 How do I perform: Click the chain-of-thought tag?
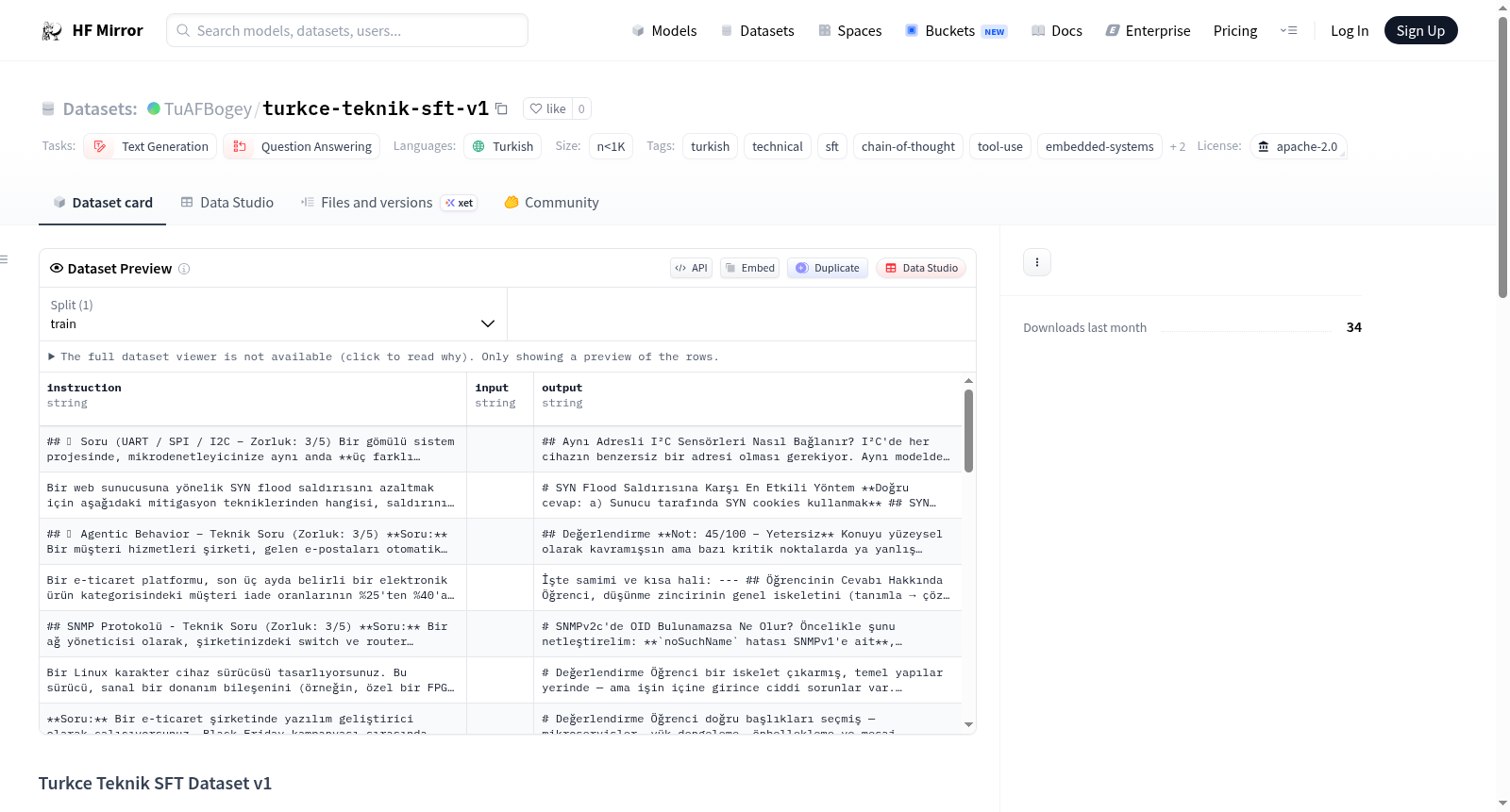908,146
